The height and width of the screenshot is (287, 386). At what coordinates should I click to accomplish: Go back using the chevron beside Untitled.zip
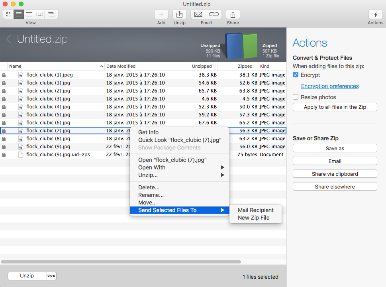pos(9,39)
